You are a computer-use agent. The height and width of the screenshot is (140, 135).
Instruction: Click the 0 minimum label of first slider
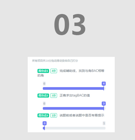pyautogui.click(x=44, y=84)
